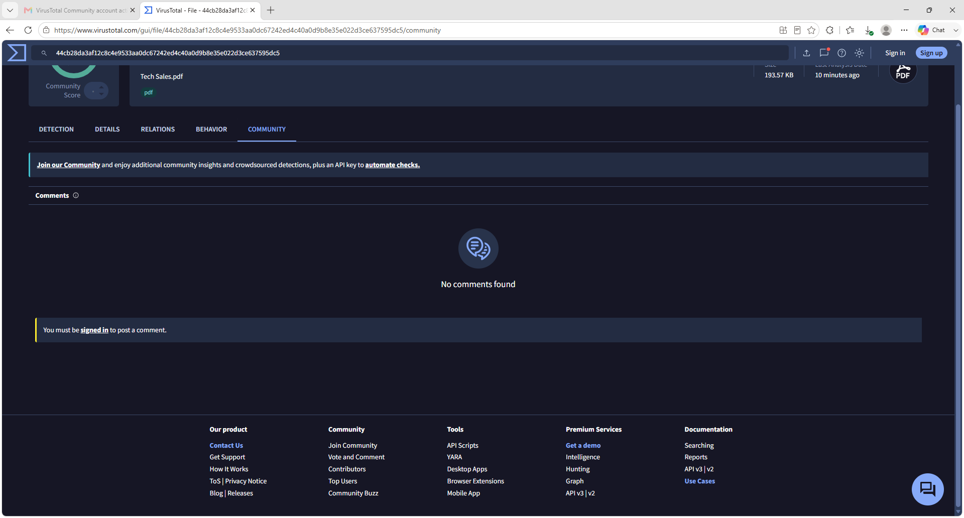Viewport: 964px width, 518px height.
Task: Open a new browser tab
Action: (x=271, y=10)
